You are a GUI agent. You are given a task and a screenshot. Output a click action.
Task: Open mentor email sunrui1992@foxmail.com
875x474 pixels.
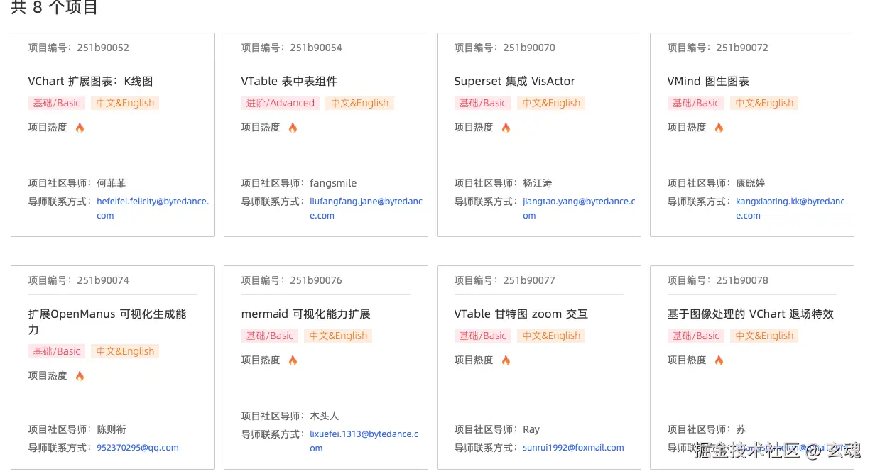[x=573, y=448]
